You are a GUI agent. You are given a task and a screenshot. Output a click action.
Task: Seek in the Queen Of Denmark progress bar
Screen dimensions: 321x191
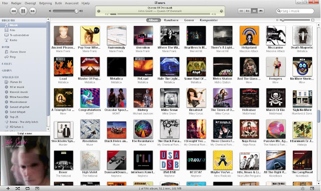click(160, 14)
